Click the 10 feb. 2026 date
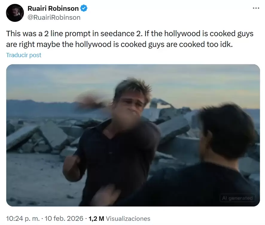Image resolution: width=265 pixels, height=225 pixels. [64, 218]
